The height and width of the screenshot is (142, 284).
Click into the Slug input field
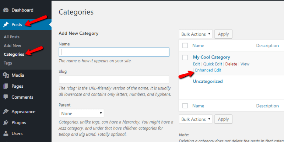[114, 80]
